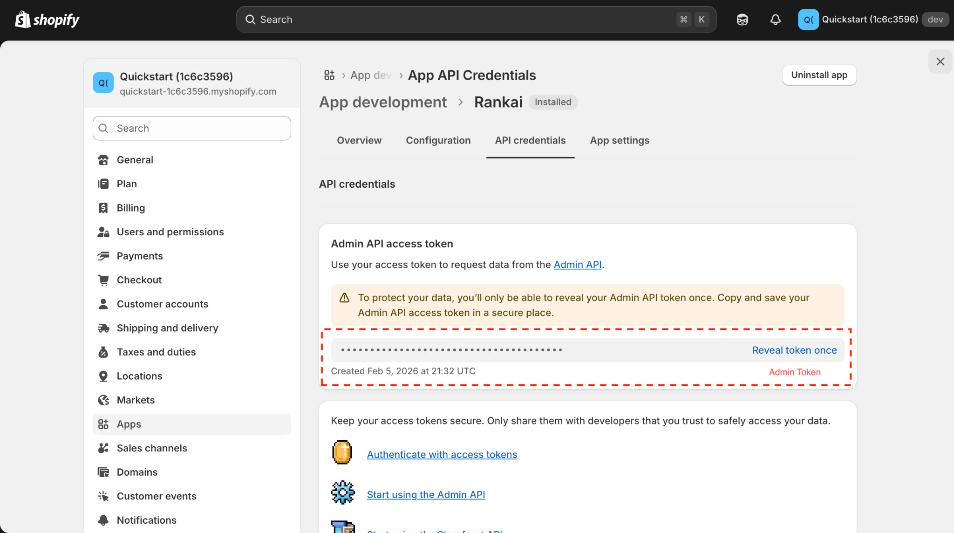Open the notifications bell
The width and height of the screenshot is (954, 533).
tap(775, 19)
